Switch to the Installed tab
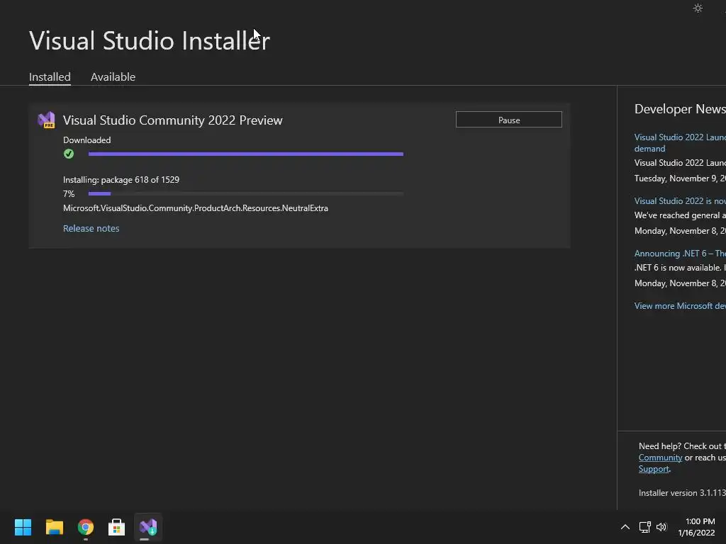Image resolution: width=726 pixels, height=544 pixels. tap(50, 76)
